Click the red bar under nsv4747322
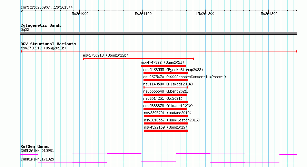307x167 pixels. pos(164,66)
